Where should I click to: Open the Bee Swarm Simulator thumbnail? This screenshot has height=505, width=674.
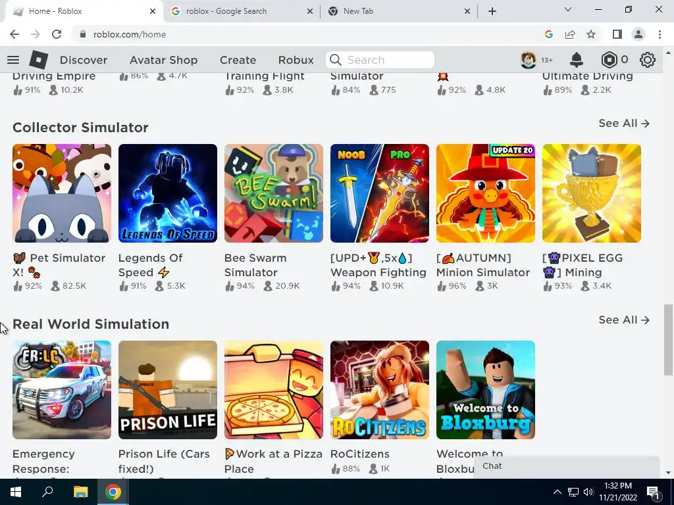274,193
